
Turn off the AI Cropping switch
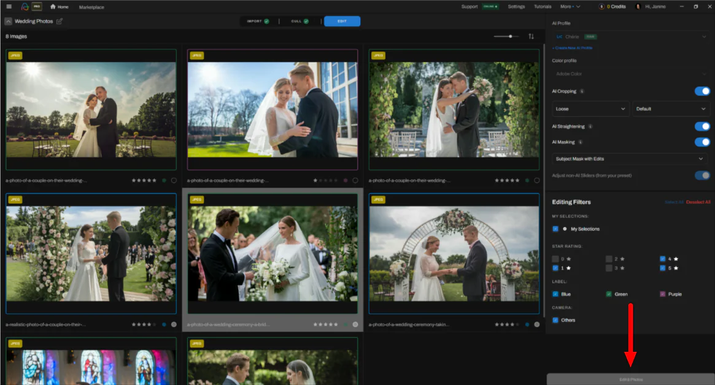click(x=702, y=91)
